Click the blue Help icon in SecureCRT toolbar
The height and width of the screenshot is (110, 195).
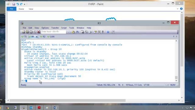pos(108,32)
